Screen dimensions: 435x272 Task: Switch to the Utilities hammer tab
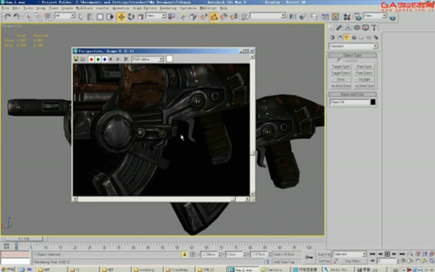coord(374,27)
